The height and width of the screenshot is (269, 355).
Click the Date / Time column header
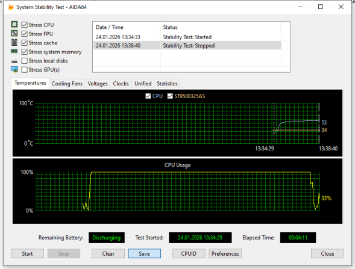[x=127, y=27]
